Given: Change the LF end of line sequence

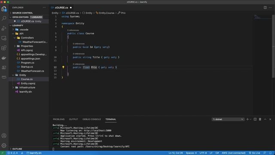Looking at the screenshot, I should point(211,153).
